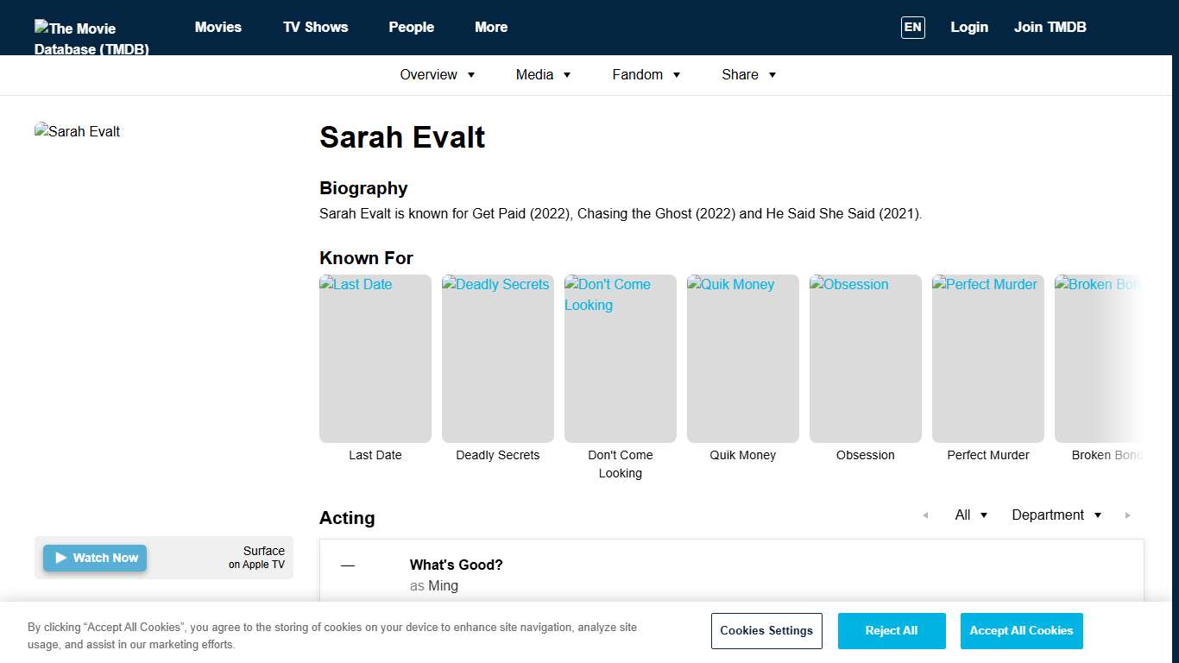Screen dimensions: 1179x663
Task: Accept All Cookies in the banner
Action: (1021, 631)
